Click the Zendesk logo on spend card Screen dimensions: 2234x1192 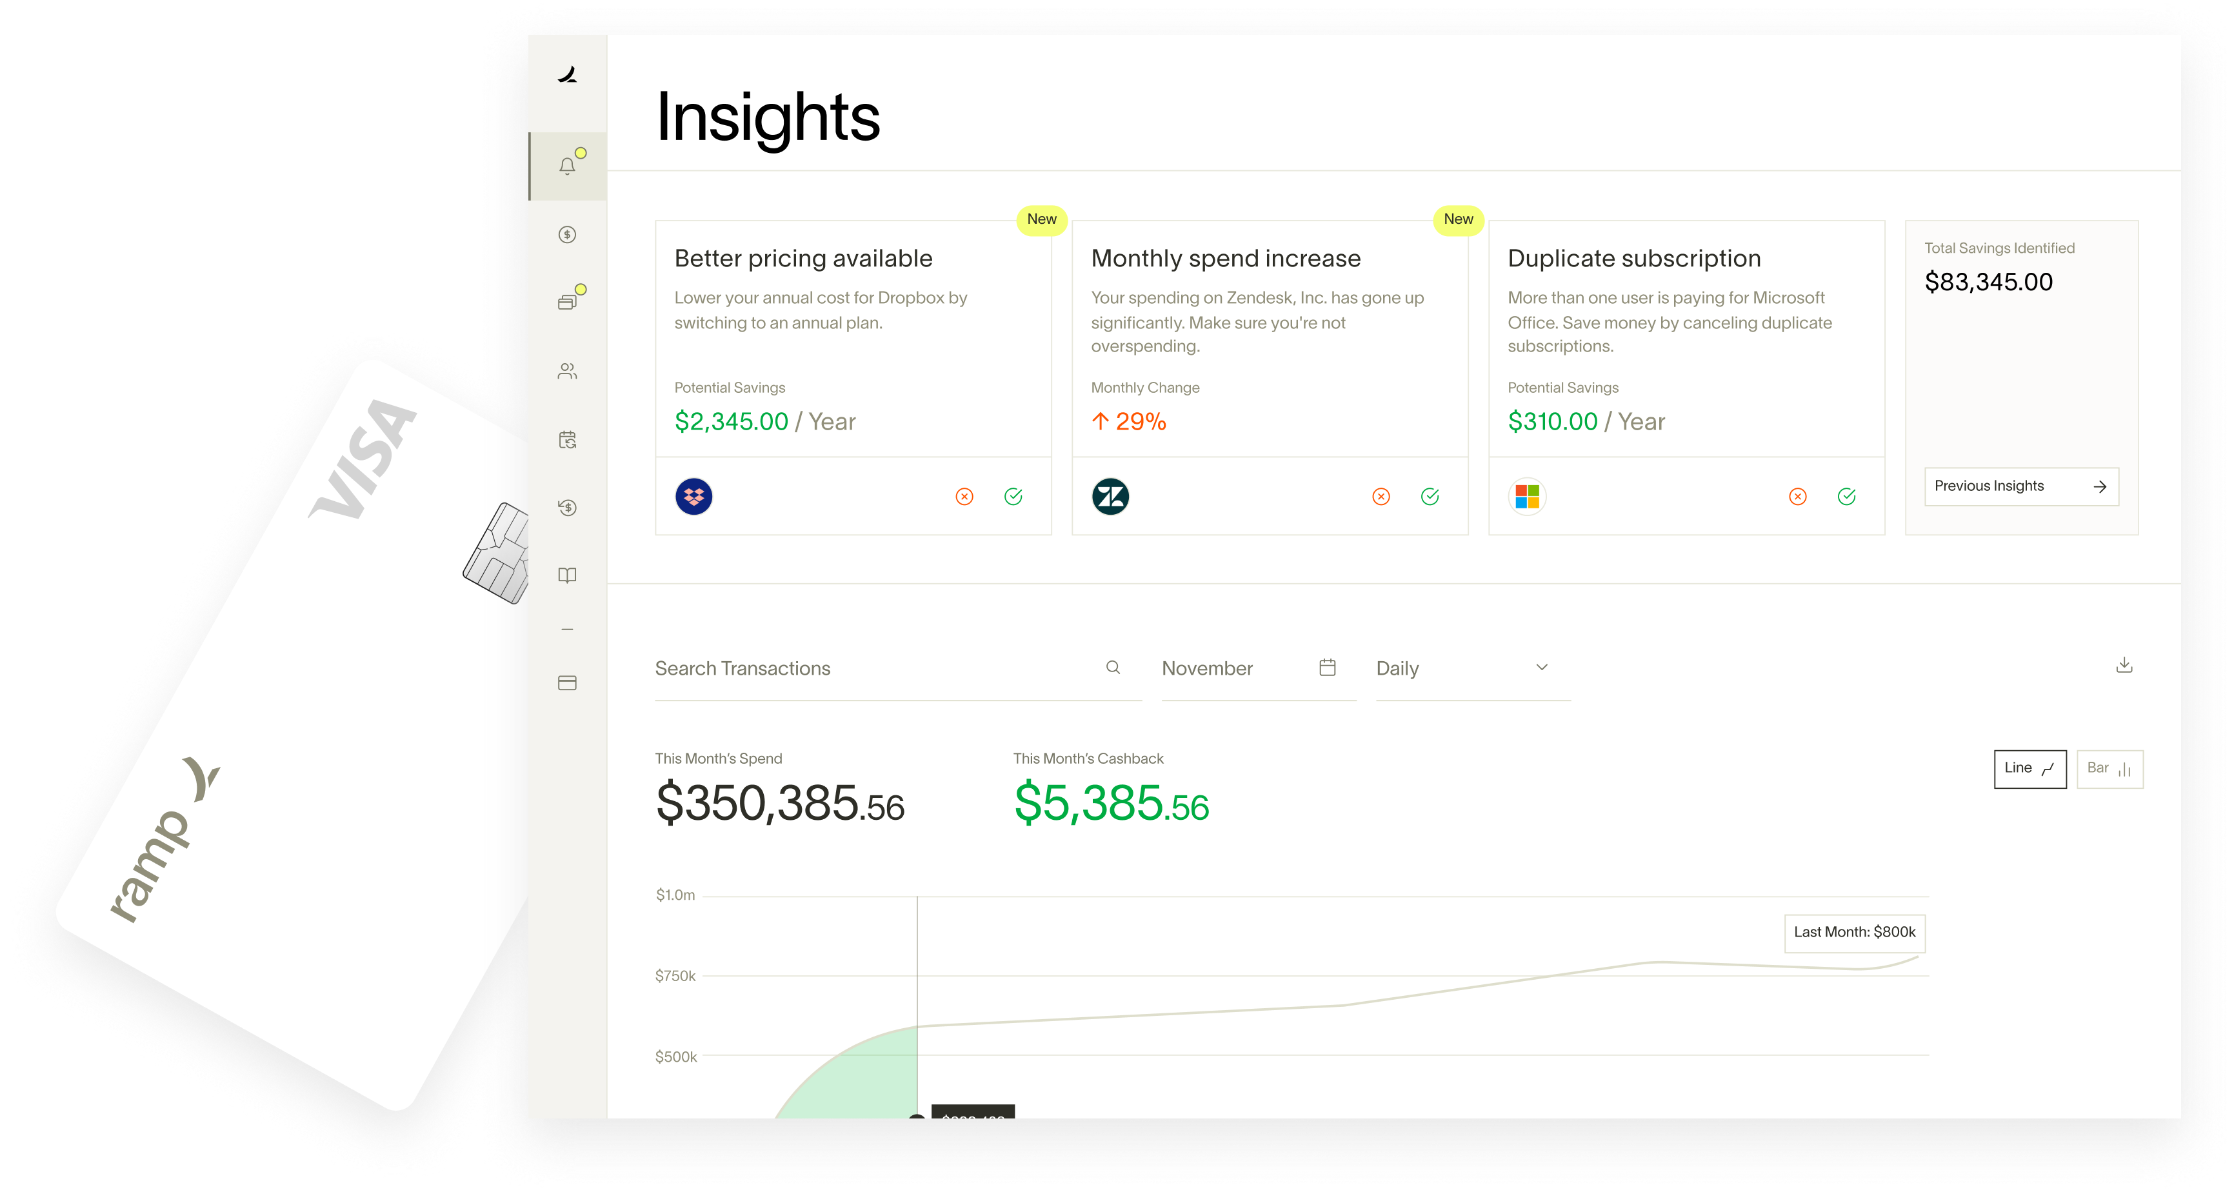tap(1110, 497)
